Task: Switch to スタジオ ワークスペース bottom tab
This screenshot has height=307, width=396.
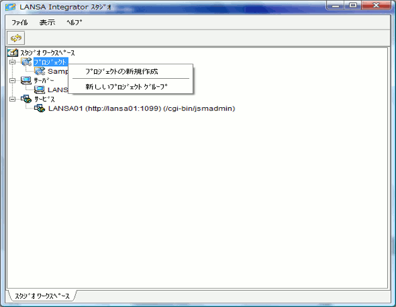Action: [x=42, y=296]
